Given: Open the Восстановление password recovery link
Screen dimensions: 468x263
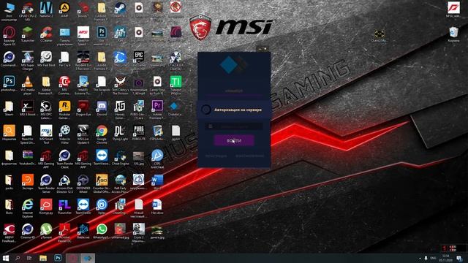Looking at the screenshot, I should (x=250, y=156).
